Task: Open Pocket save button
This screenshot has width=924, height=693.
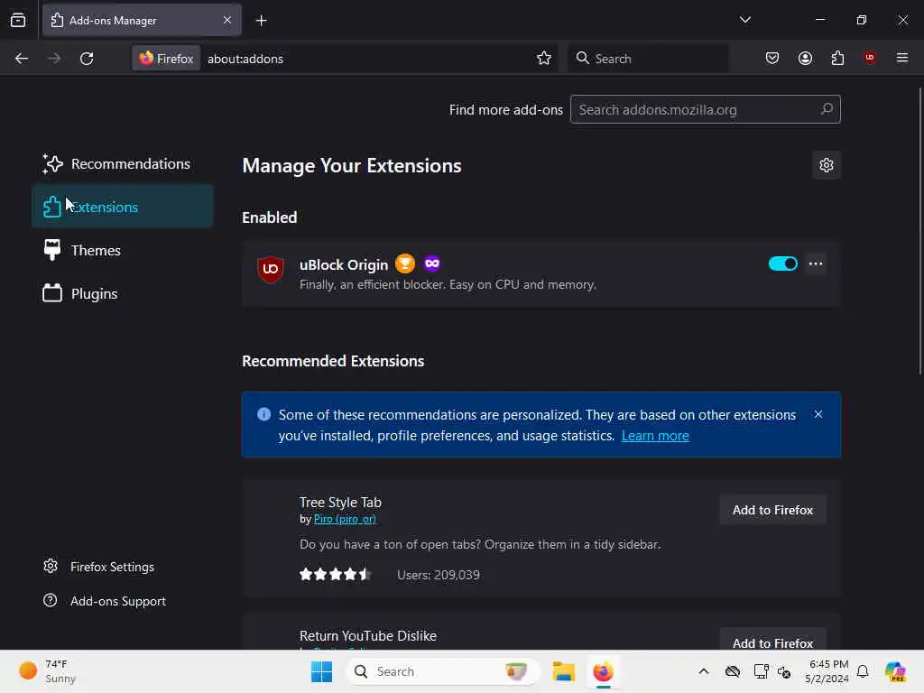Action: tap(772, 59)
